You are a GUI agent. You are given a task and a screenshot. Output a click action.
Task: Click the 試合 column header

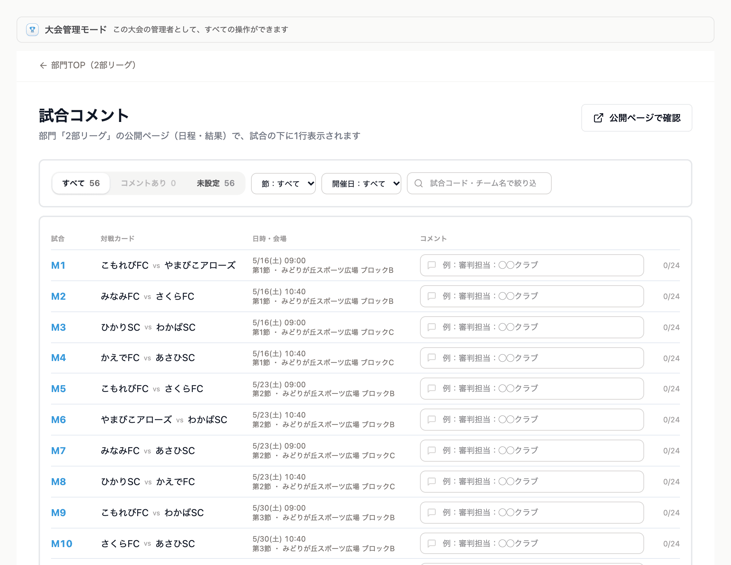pos(58,239)
